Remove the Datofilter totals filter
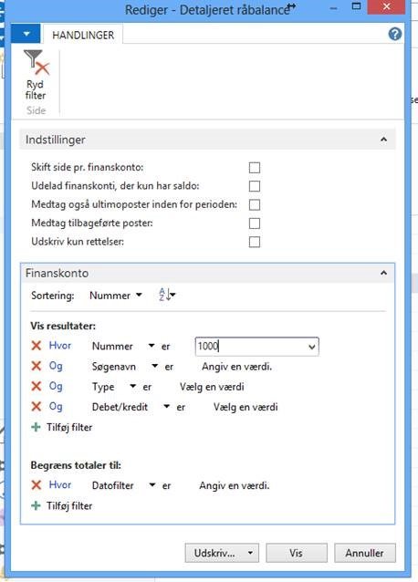Screen dimensions: 418x582 pyautogui.click(x=36, y=485)
